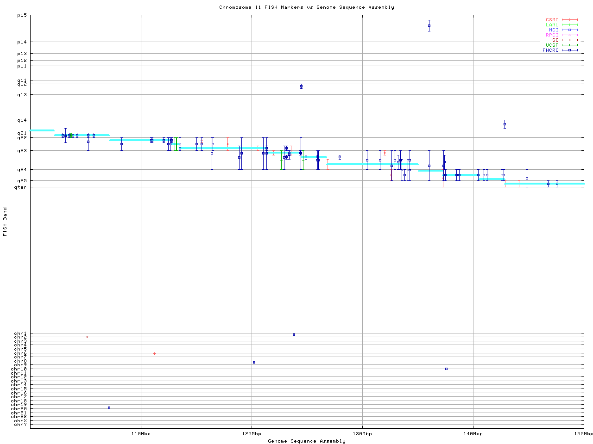Click the FISH Band y-axis title

(x=6, y=222)
